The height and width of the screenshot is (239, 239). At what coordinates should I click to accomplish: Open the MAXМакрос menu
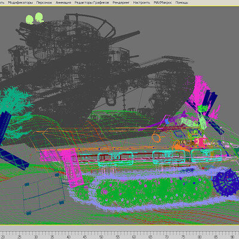pos(163,2)
